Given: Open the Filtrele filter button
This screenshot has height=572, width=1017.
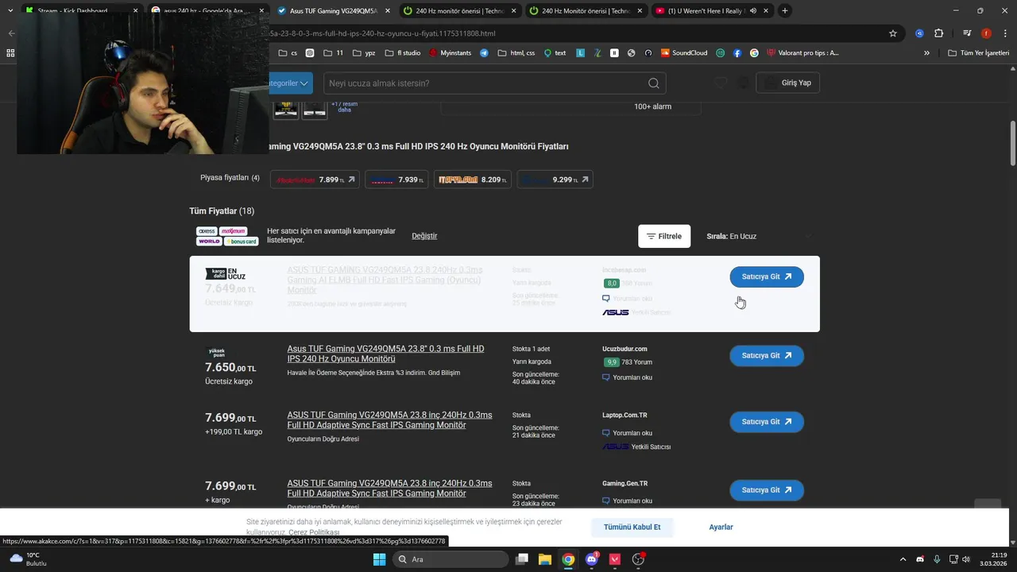Looking at the screenshot, I should tap(664, 236).
